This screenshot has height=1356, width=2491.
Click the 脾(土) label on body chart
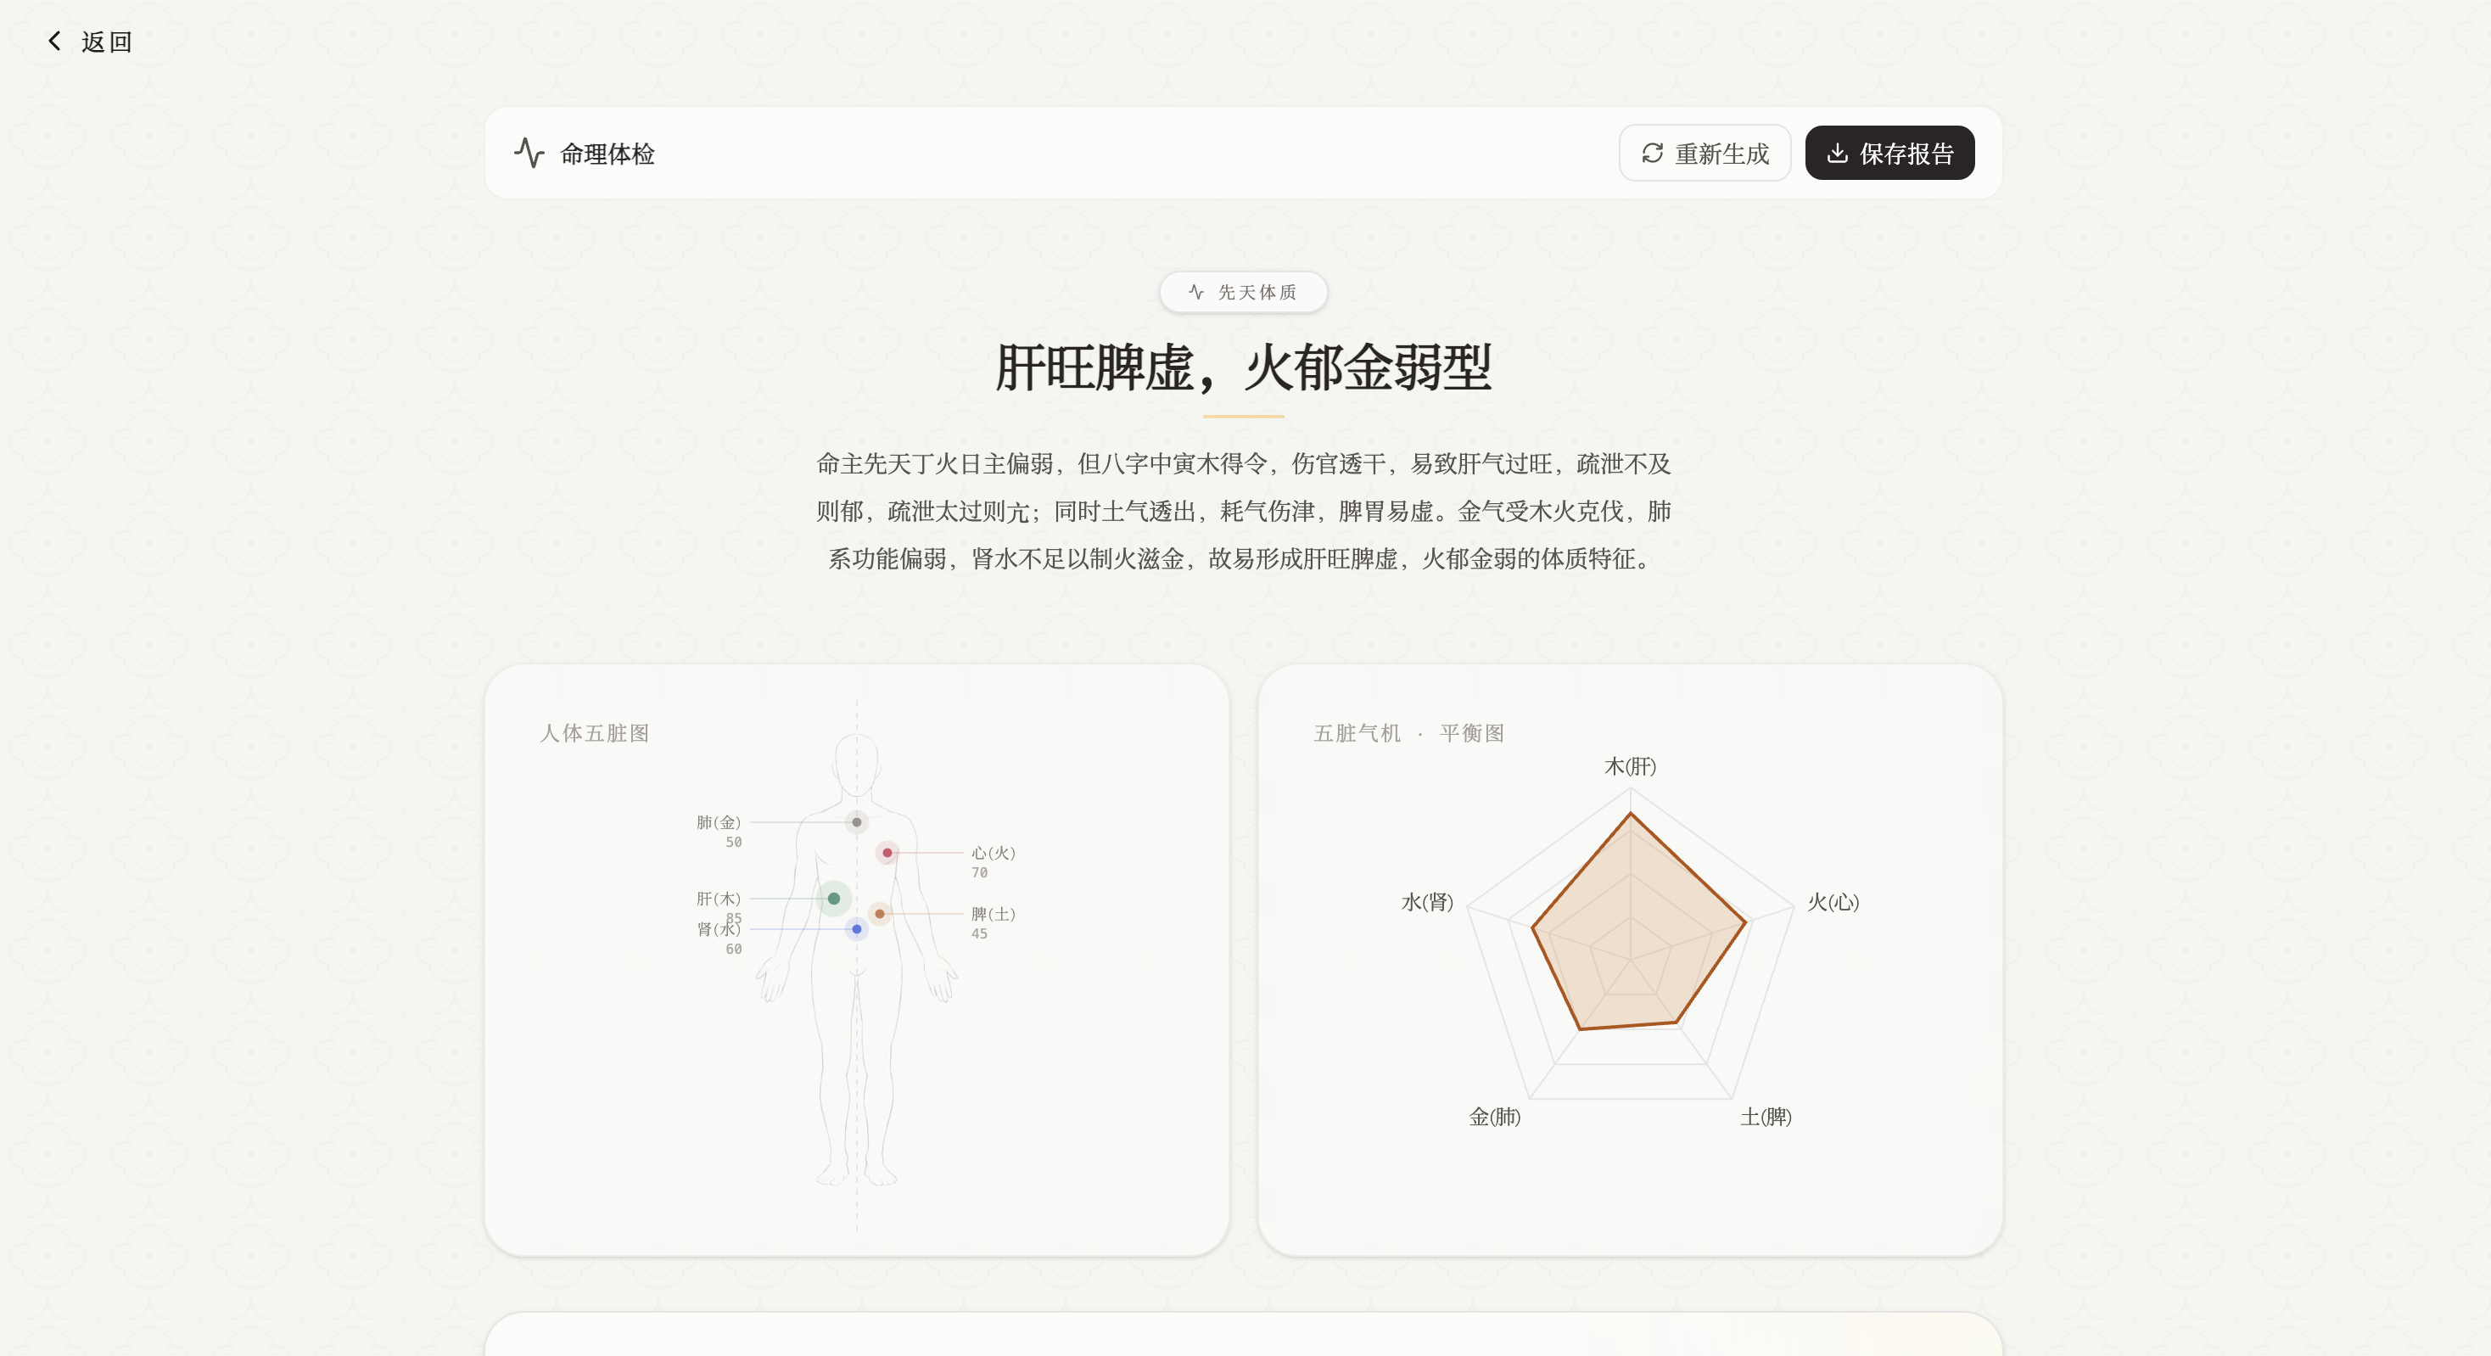coord(994,914)
